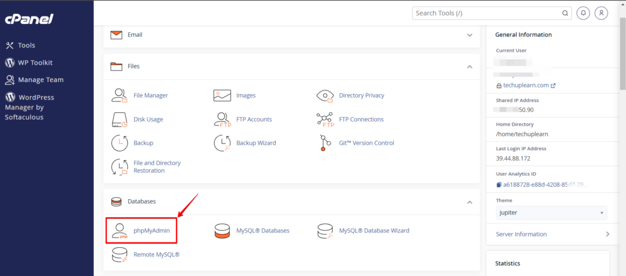Expand the Email section chevron
Screen dimensions: 626x276
(469, 35)
